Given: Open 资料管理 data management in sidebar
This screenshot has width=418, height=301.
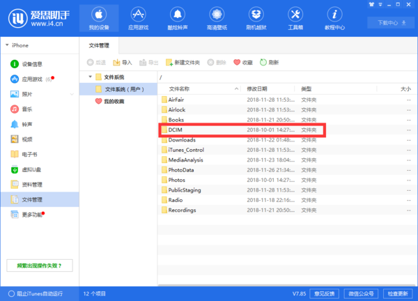Looking at the screenshot, I should click(x=40, y=185).
